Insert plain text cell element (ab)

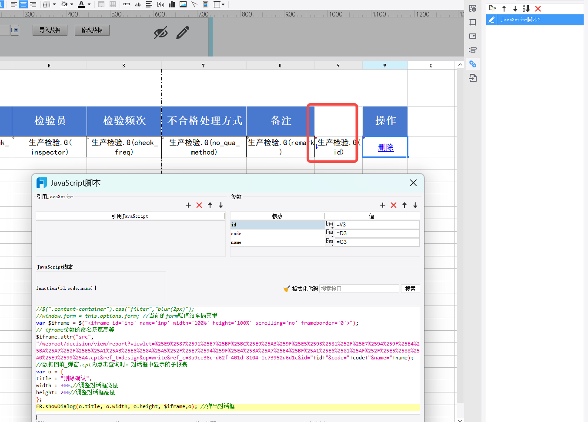coord(138,4)
